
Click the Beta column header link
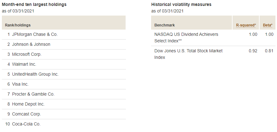coord(268,25)
